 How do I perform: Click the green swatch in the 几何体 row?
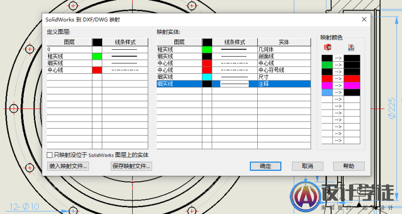207,49
